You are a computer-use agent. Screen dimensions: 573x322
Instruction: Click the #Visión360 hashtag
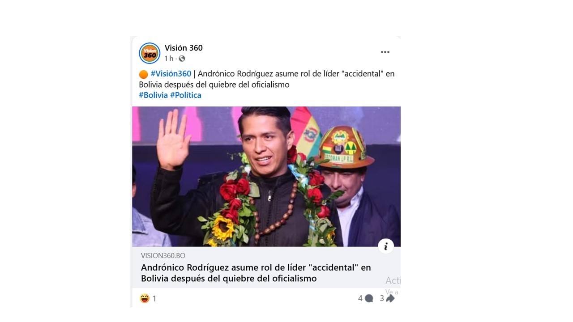click(x=171, y=74)
